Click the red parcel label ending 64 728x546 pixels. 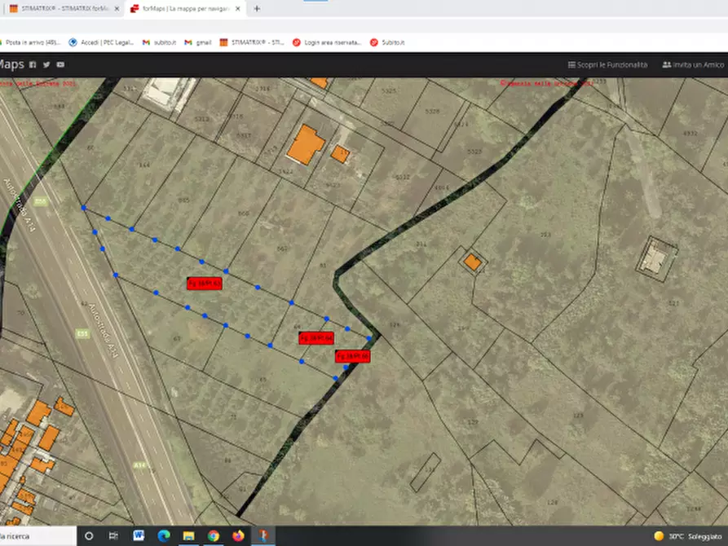(315, 337)
